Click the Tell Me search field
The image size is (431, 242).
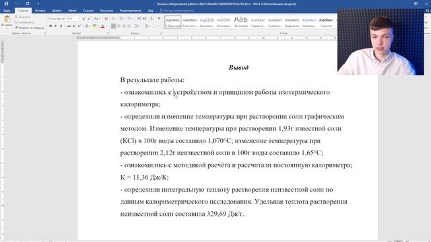[x=178, y=11]
